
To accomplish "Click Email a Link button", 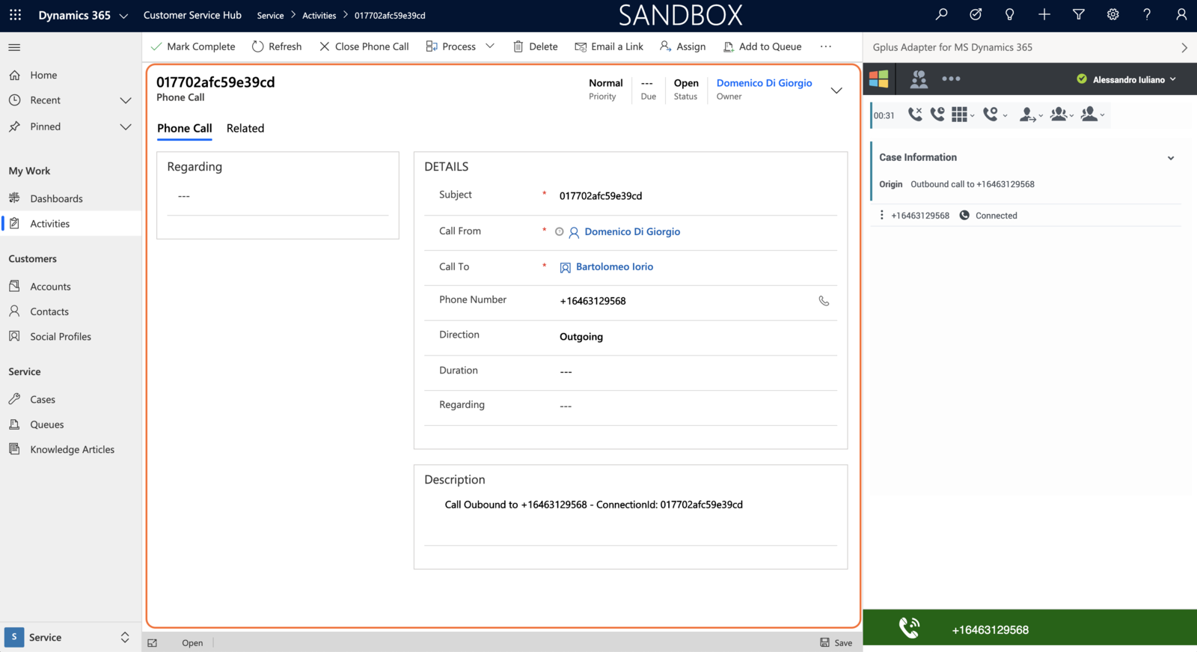I will [609, 46].
